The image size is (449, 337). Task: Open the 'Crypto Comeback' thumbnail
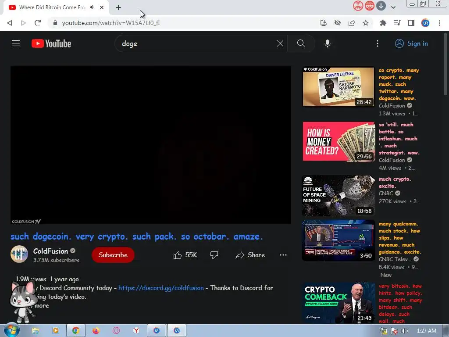[x=339, y=303]
